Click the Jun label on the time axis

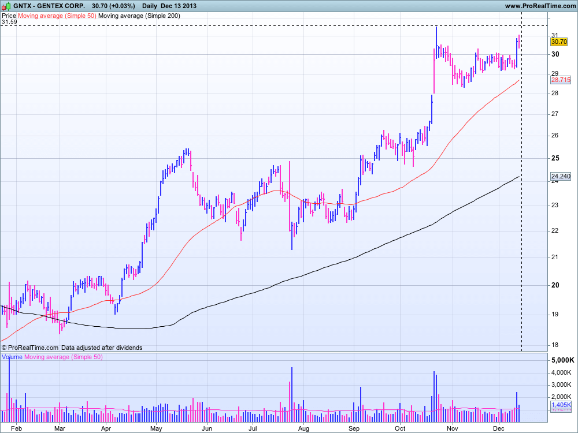[207, 428]
